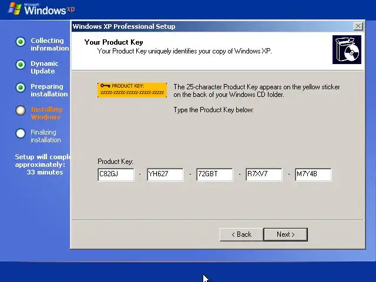This screenshot has height=282, width=376.
Task: Click the software box and CD icon
Action: [x=347, y=49]
